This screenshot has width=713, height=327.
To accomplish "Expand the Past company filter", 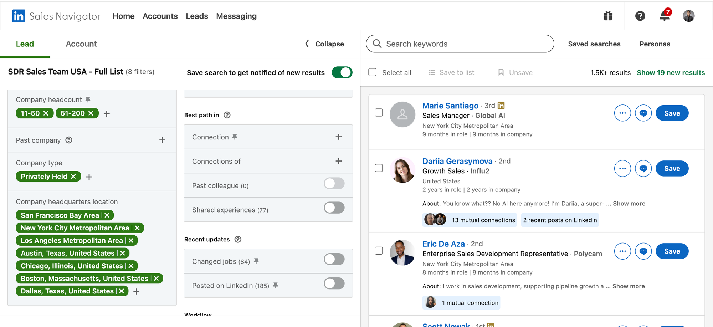I will (162, 140).
